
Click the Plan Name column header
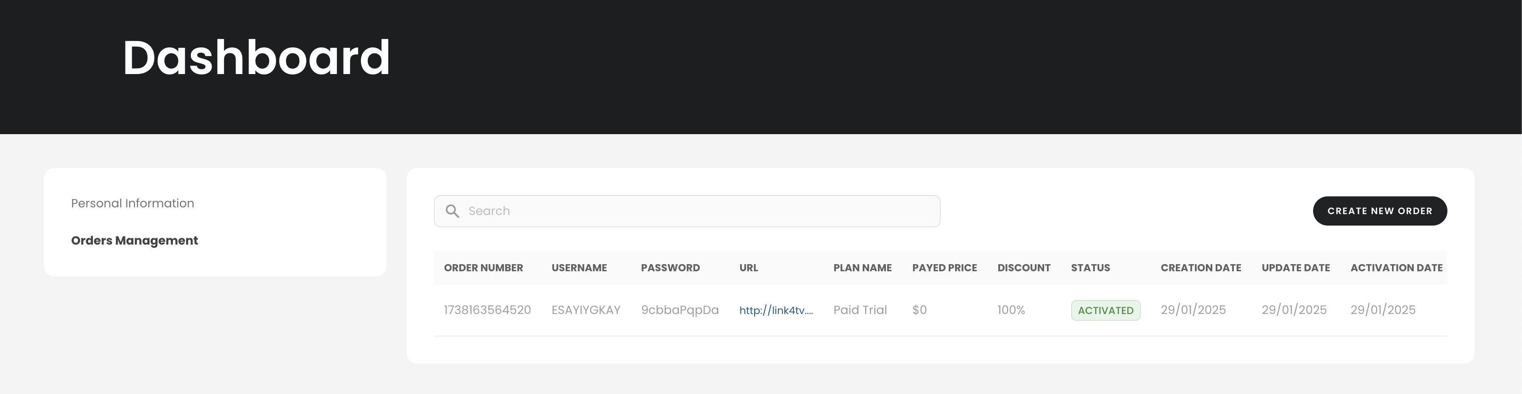click(862, 268)
